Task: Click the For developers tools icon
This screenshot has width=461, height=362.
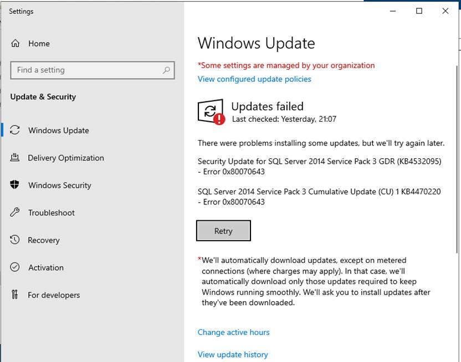Action: tap(15, 294)
